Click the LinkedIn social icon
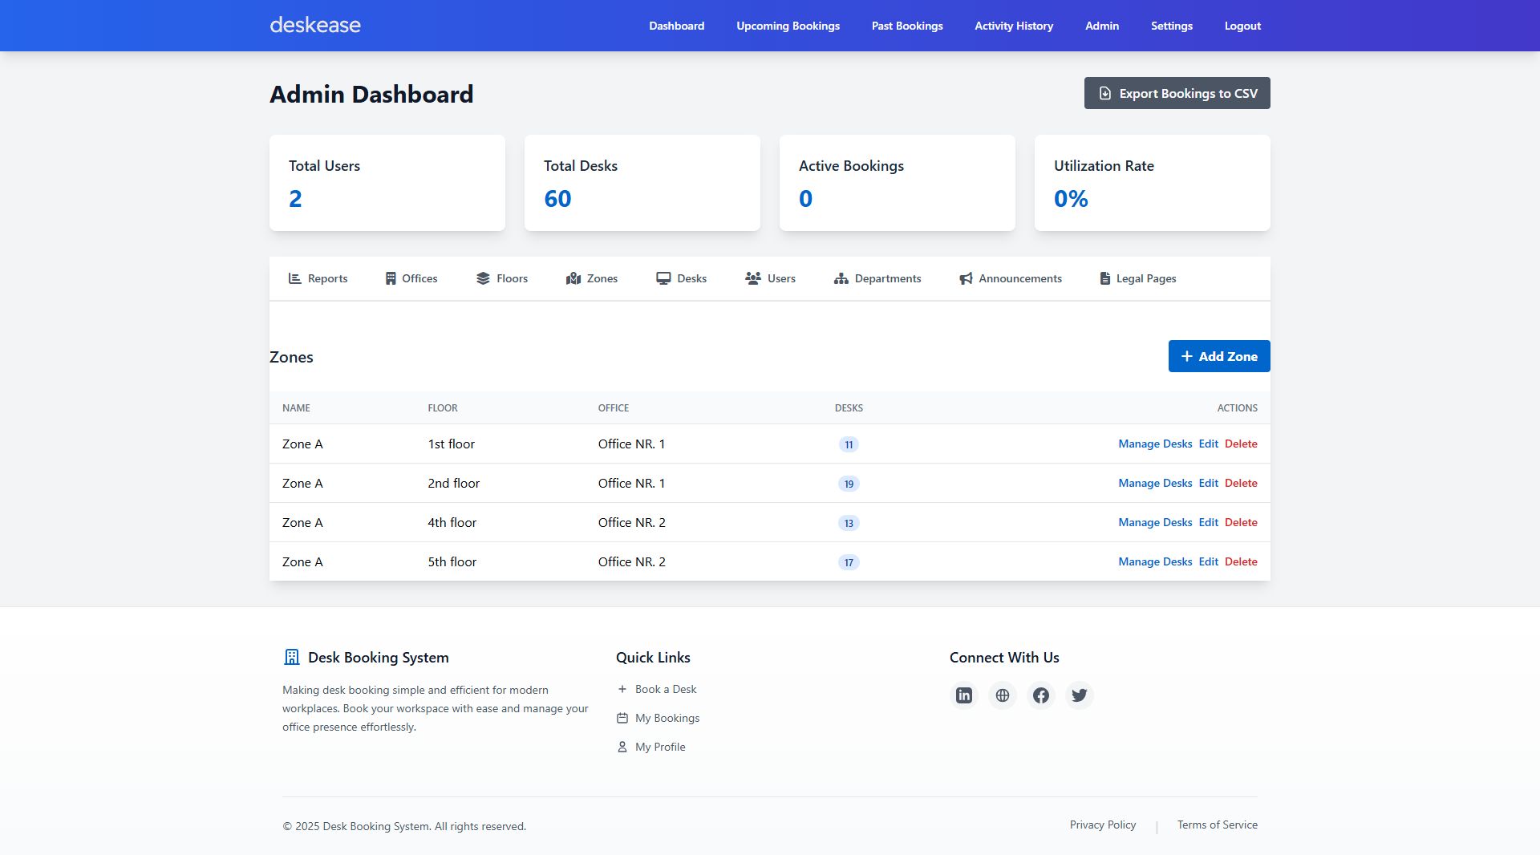This screenshot has height=855, width=1540. [x=963, y=695]
